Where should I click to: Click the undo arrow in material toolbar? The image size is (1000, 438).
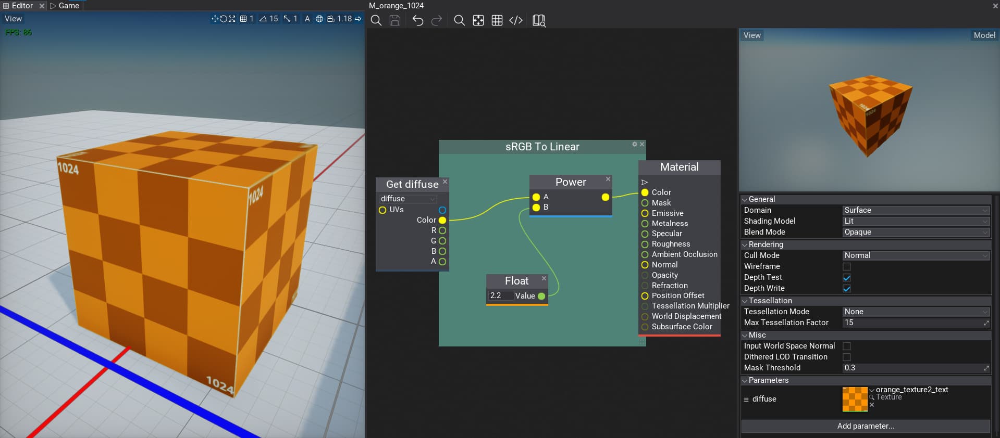pos(417,20)
